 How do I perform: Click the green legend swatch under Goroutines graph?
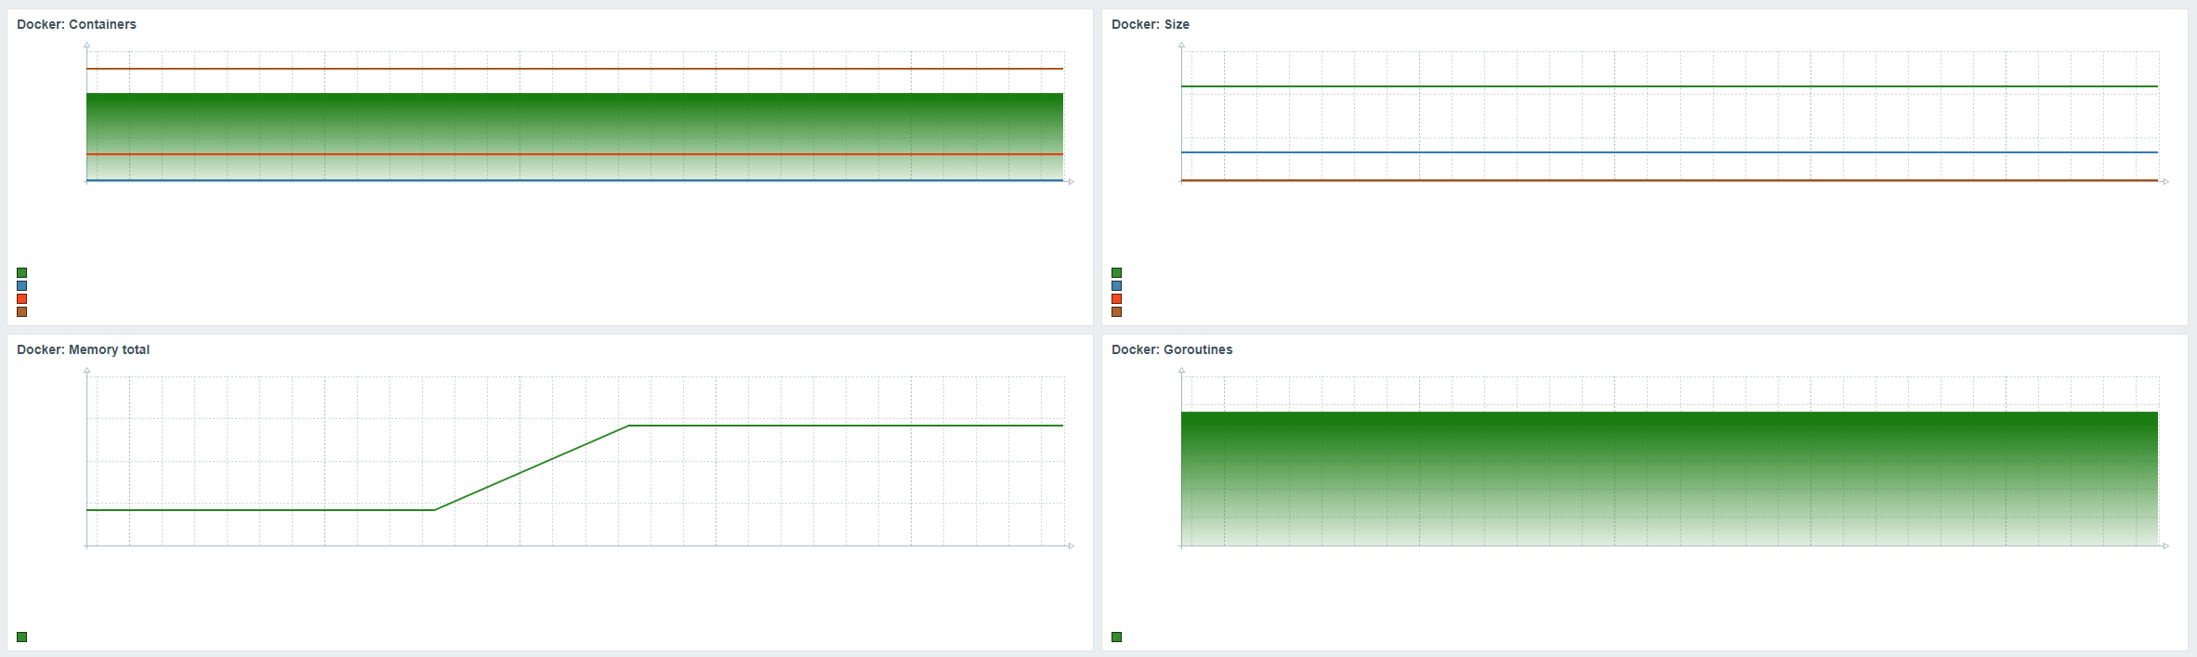[1117, 637]
